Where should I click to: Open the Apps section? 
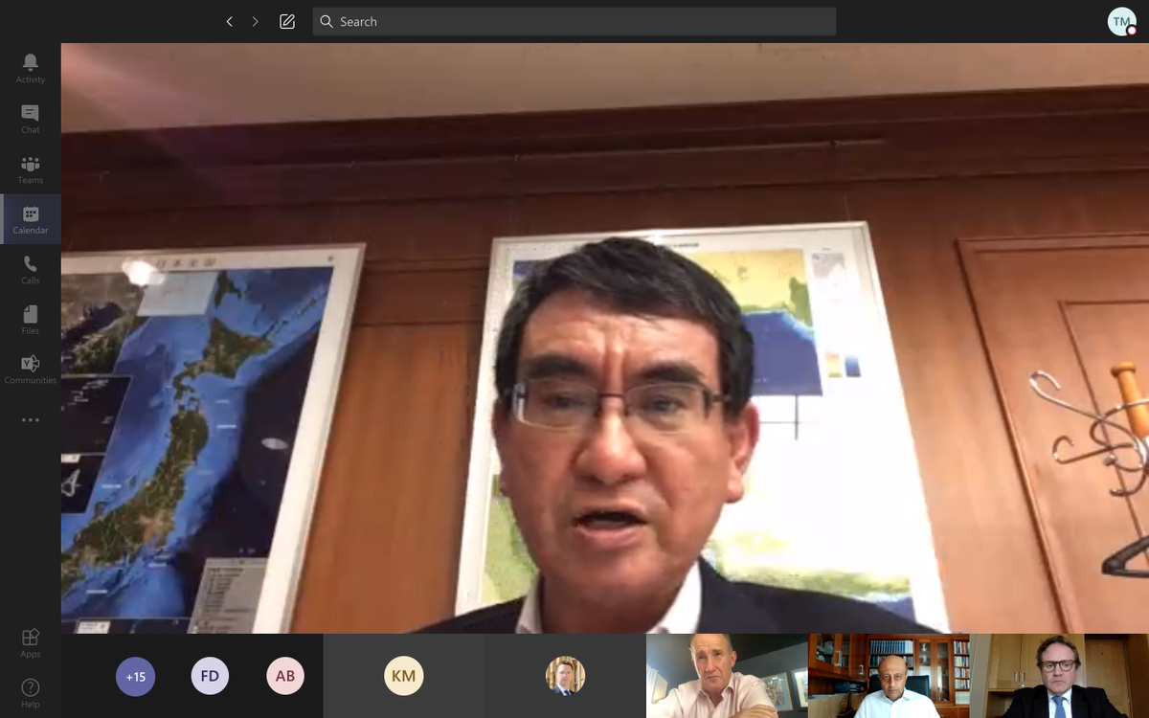tap(30, 641)
